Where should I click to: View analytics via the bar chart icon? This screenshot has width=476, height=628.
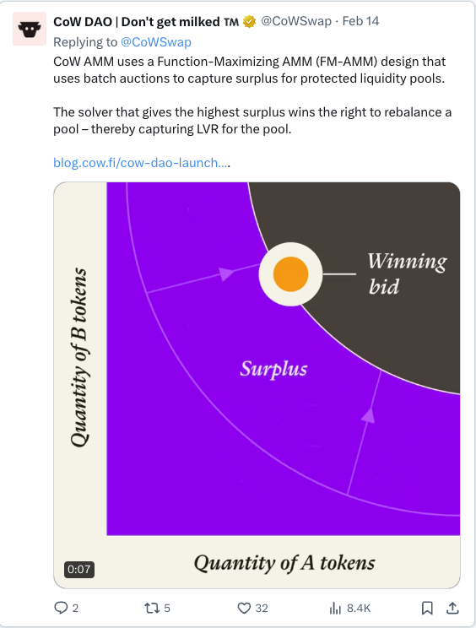point(335,609)
